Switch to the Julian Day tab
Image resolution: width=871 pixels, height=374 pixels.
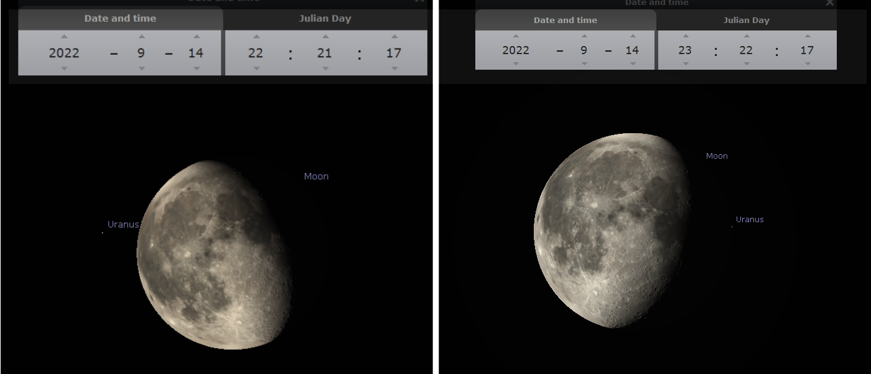pos(325,18)
